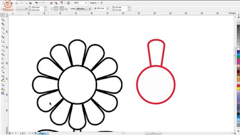The width and height of the screenshot is (240, 135).
Task: Click the horizontal scrollbar thumb
Action: [153, 133]
